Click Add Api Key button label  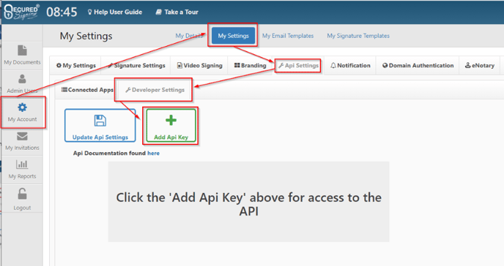(x=171, y=137)
